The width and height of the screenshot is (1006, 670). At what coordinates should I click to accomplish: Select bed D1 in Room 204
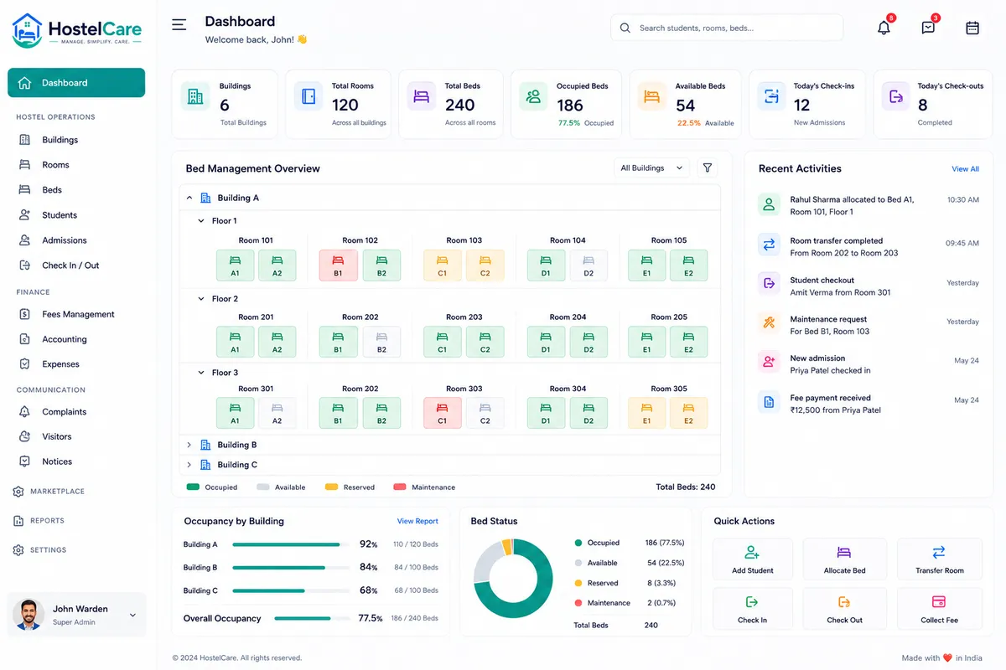click(546, 342)
